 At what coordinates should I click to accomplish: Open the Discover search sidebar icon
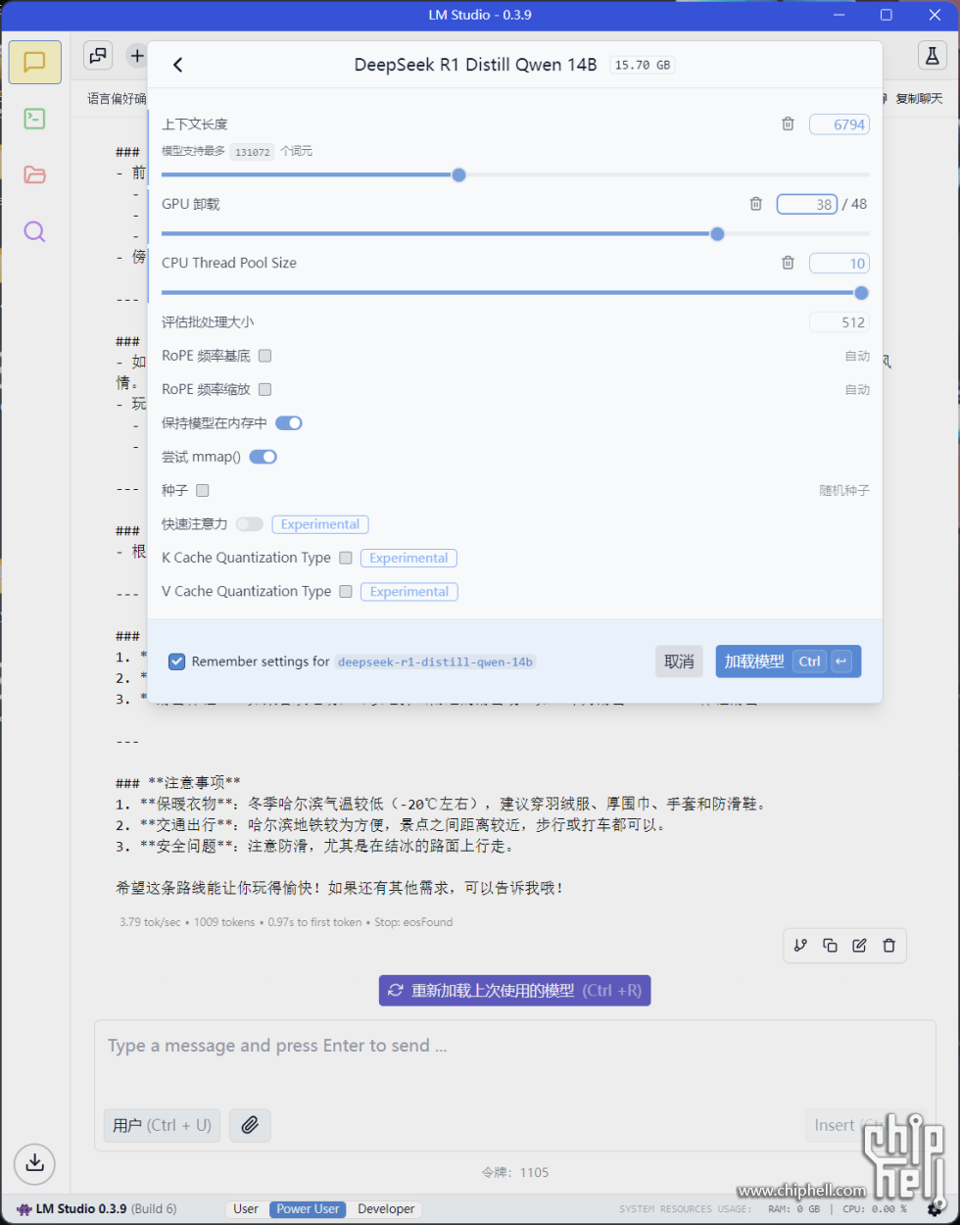34,231
